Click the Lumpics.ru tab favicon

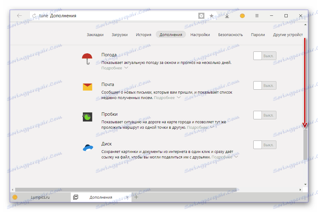click(x=15, y=197)
